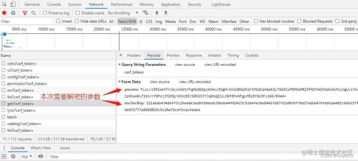Open What's New drawer tab
This screenshot has height=161, width=358.
[41, 148]
